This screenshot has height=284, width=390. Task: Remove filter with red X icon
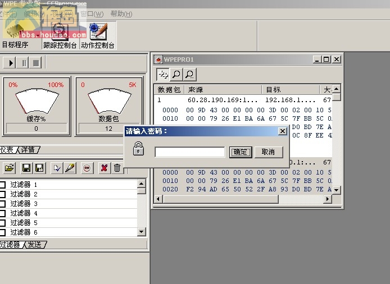click(104, 168)
